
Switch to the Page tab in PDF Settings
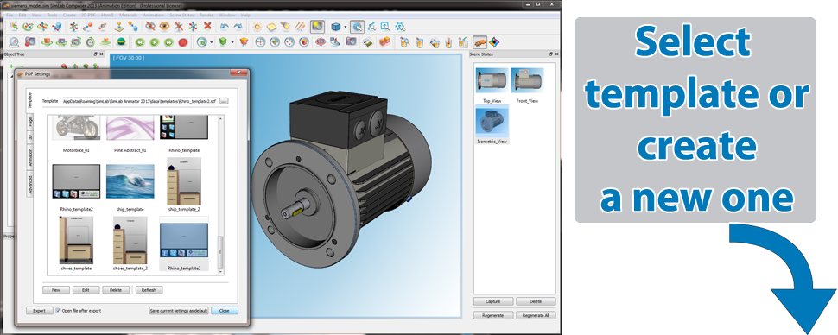pos(30,123)
